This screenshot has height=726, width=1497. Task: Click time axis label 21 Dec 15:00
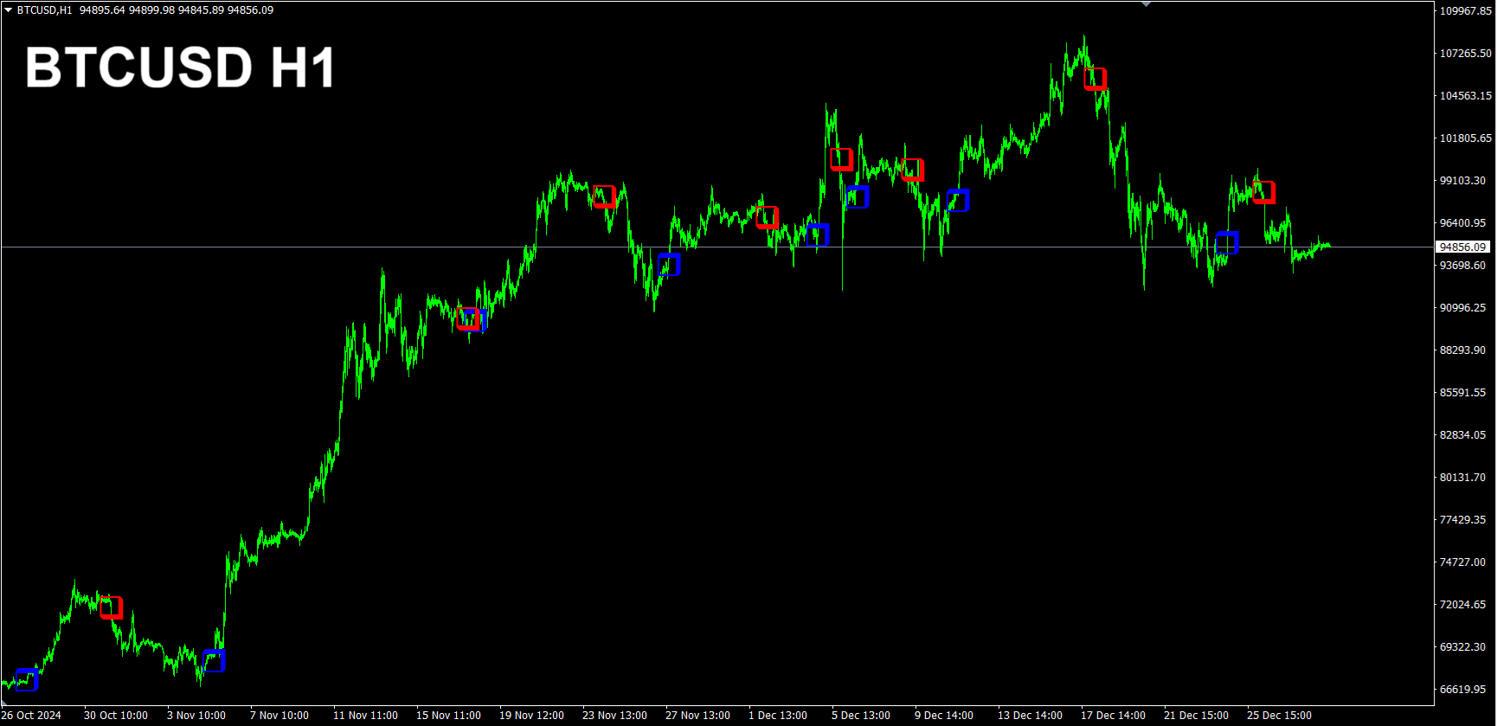coord(1197,716)
